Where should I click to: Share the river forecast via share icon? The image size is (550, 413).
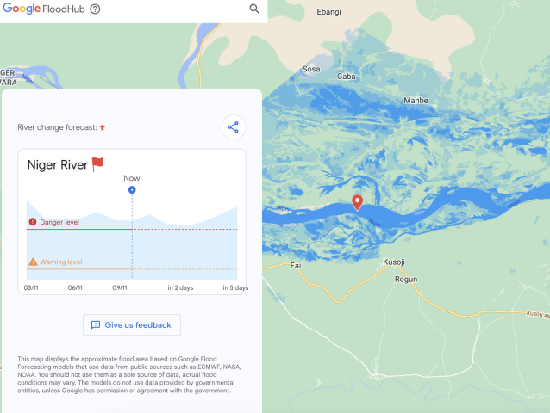[x=234, y=127]
